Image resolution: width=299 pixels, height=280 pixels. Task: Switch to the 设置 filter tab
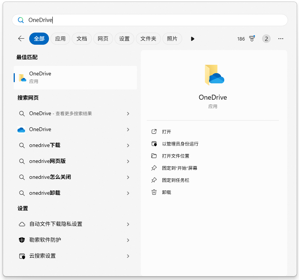(x=124, y=39)
